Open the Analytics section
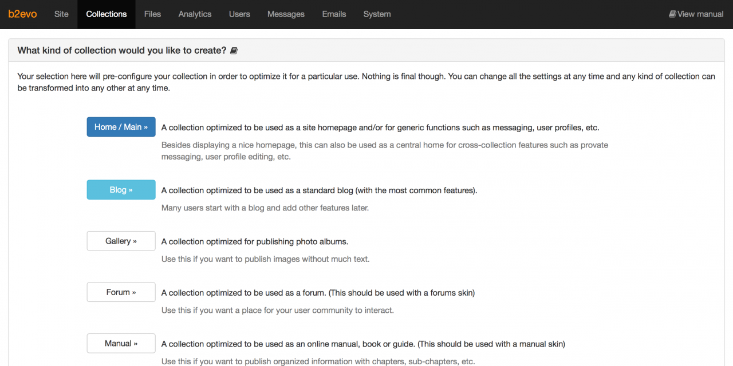The width and height of the screenshot is (733, 366). 195,14
